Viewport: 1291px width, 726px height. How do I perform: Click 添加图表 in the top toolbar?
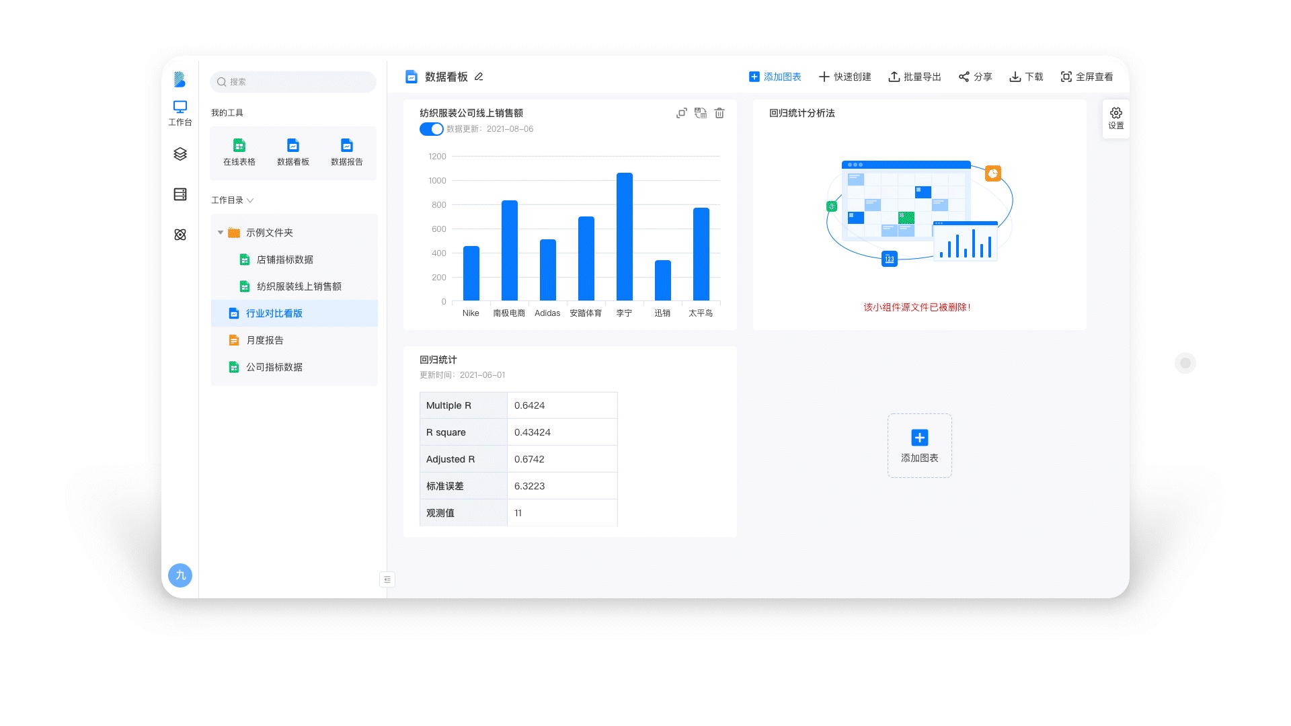coord(775,77)
